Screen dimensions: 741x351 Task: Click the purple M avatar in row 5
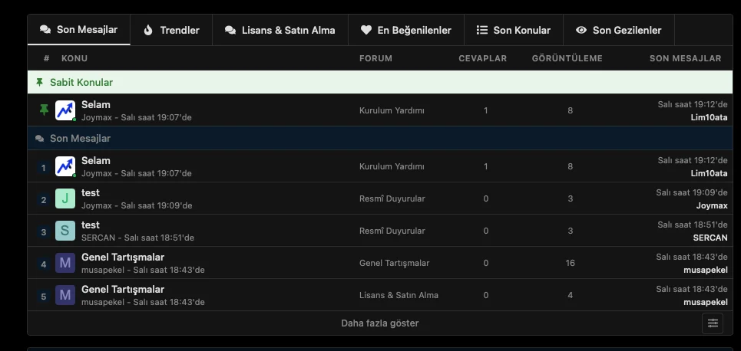tap(65, 296)
